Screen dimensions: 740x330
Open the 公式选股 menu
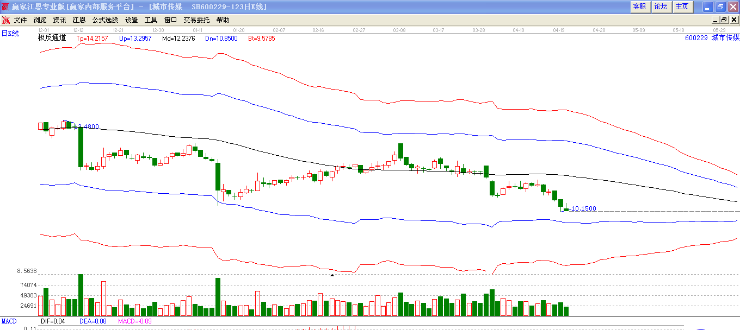tap(106, 20)
